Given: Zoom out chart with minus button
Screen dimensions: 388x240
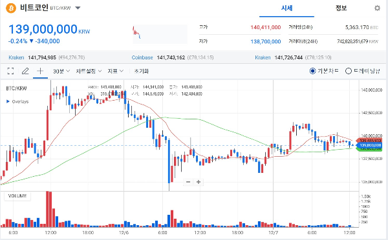Looking at the screenshot, I should tap(188, 182).
